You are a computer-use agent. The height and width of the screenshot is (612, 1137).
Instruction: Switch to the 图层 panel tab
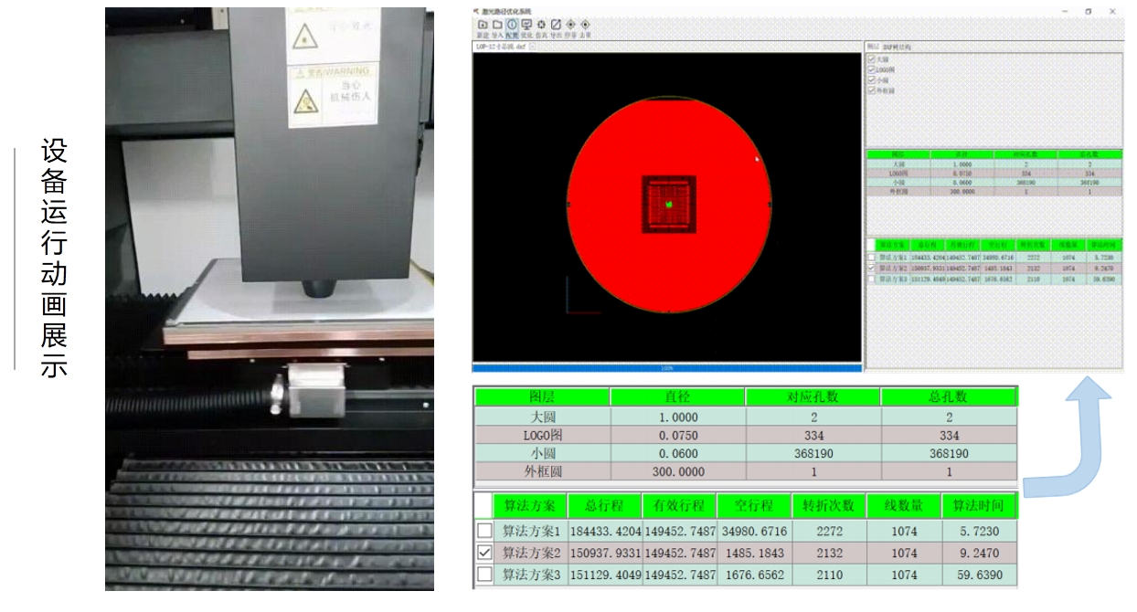[872, 47]
